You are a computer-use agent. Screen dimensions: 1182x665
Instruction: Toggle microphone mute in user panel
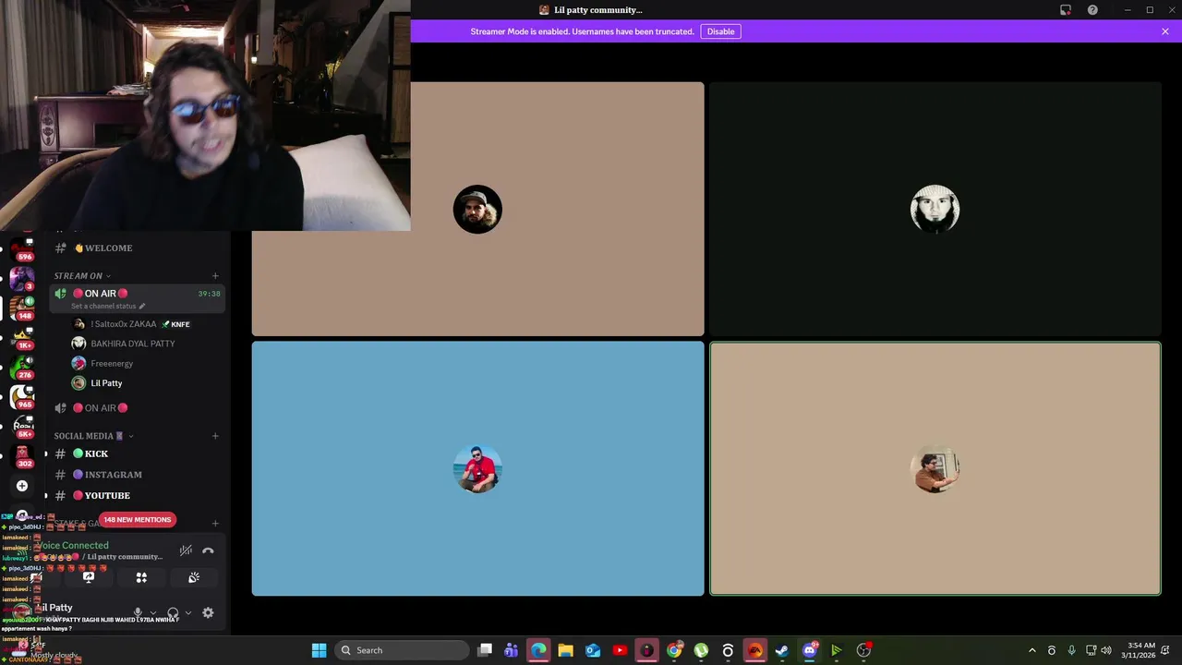point(139,612)
